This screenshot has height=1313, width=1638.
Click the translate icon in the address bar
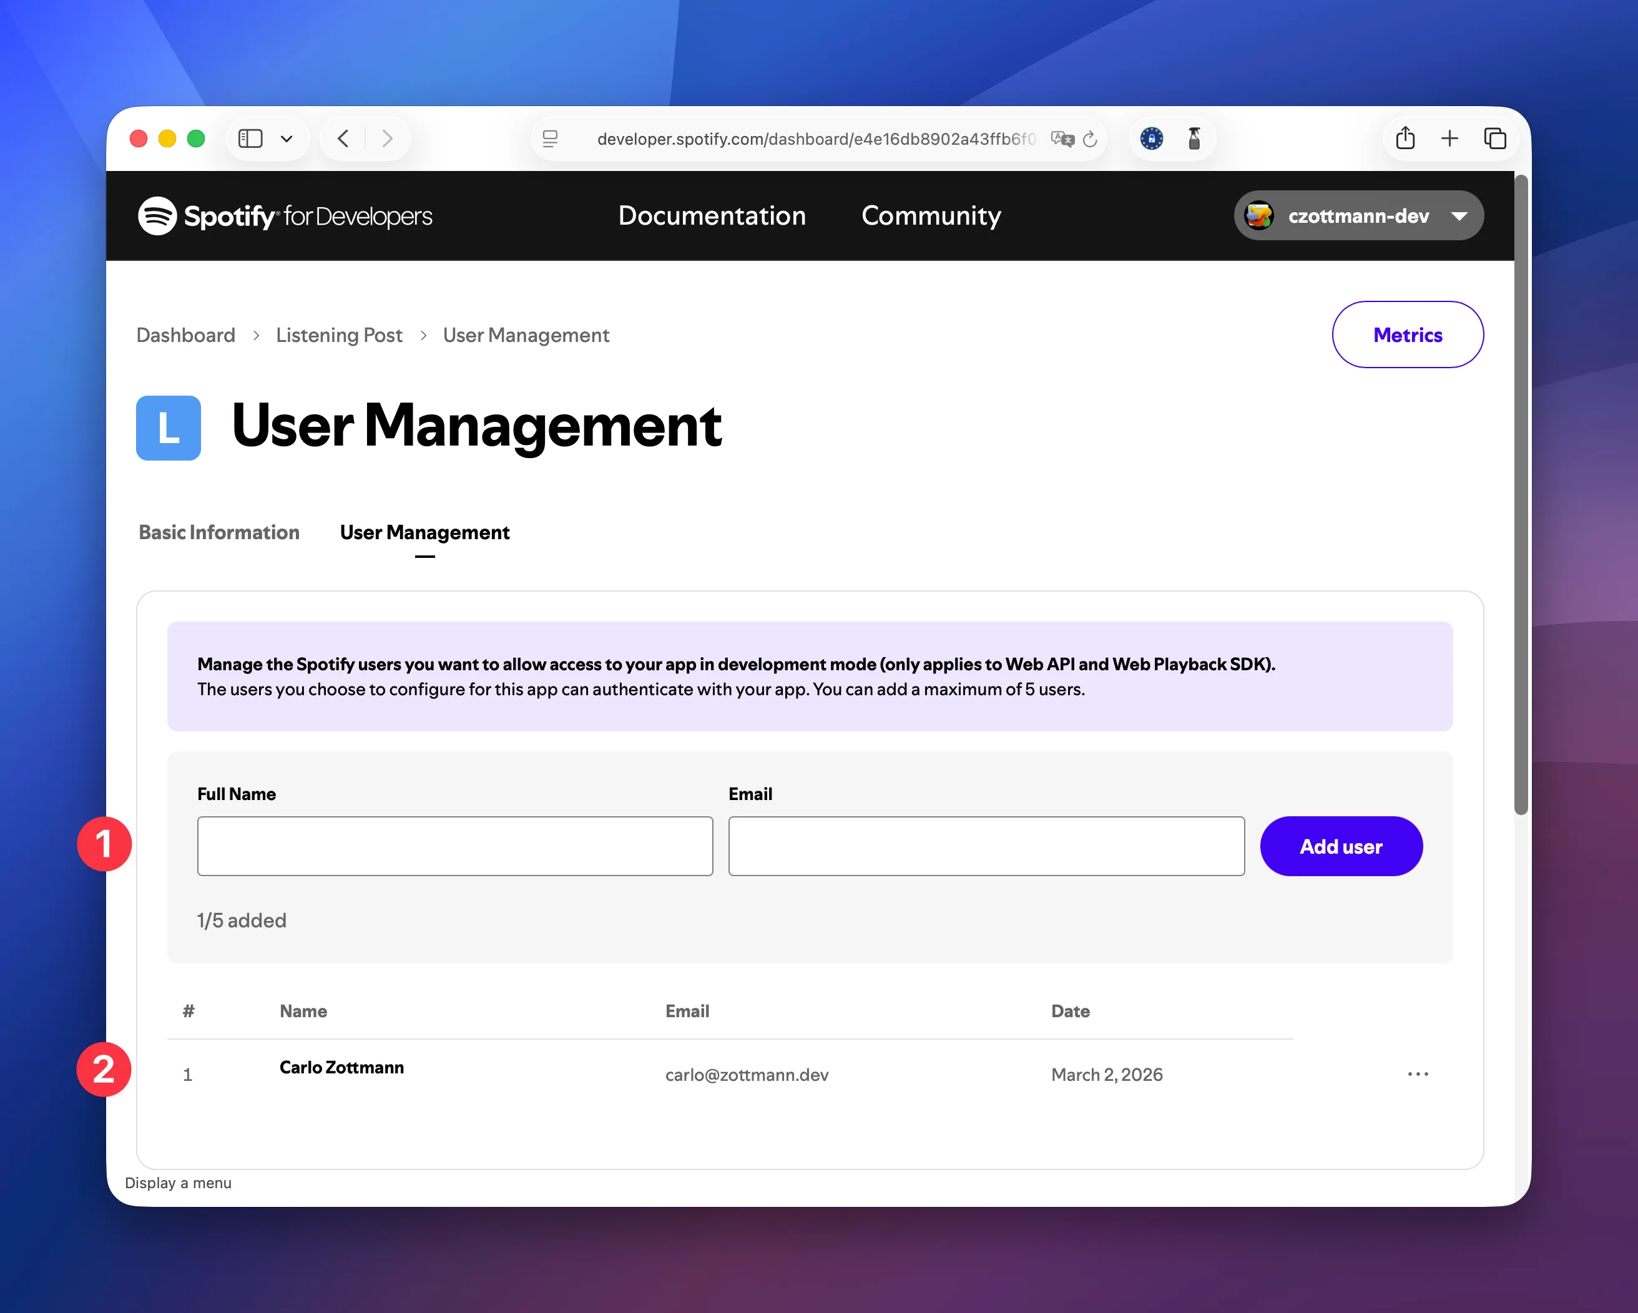(x=1061, y=139)
